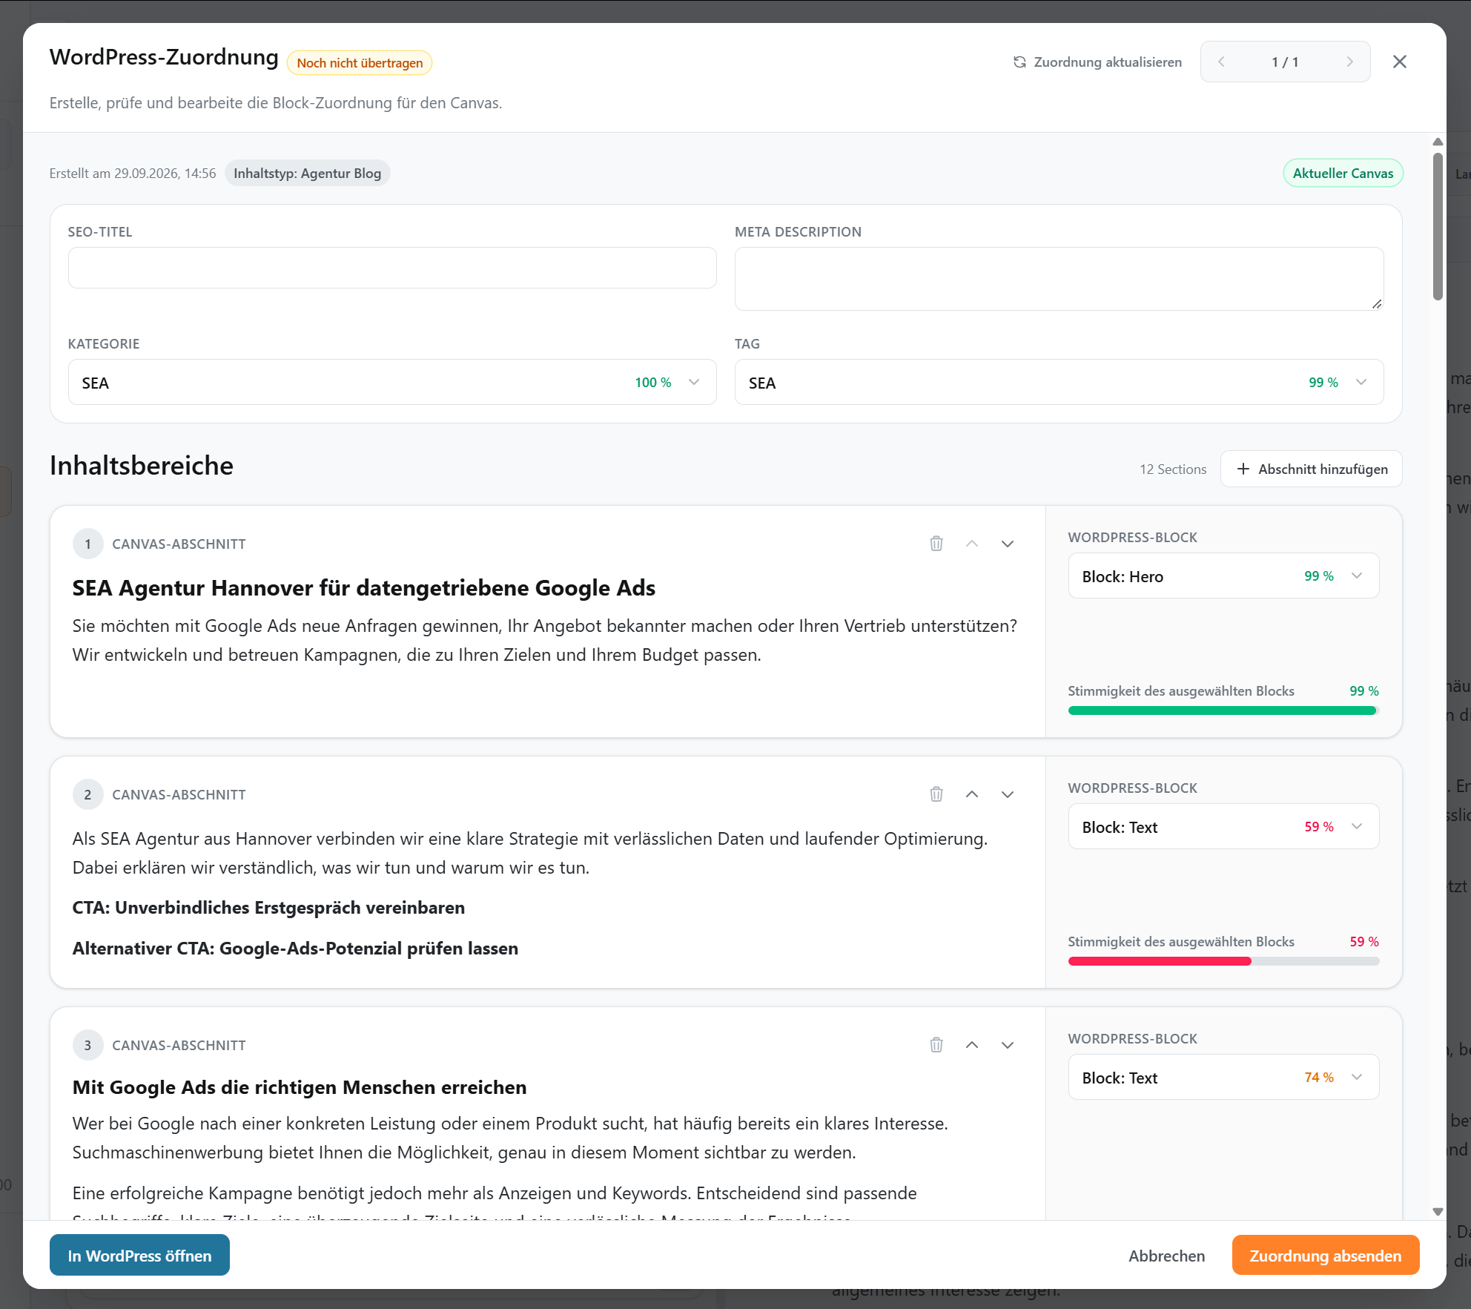
Task: Click the Zuordnung aktualisieren label
Action: click(x=1108, y=62)
